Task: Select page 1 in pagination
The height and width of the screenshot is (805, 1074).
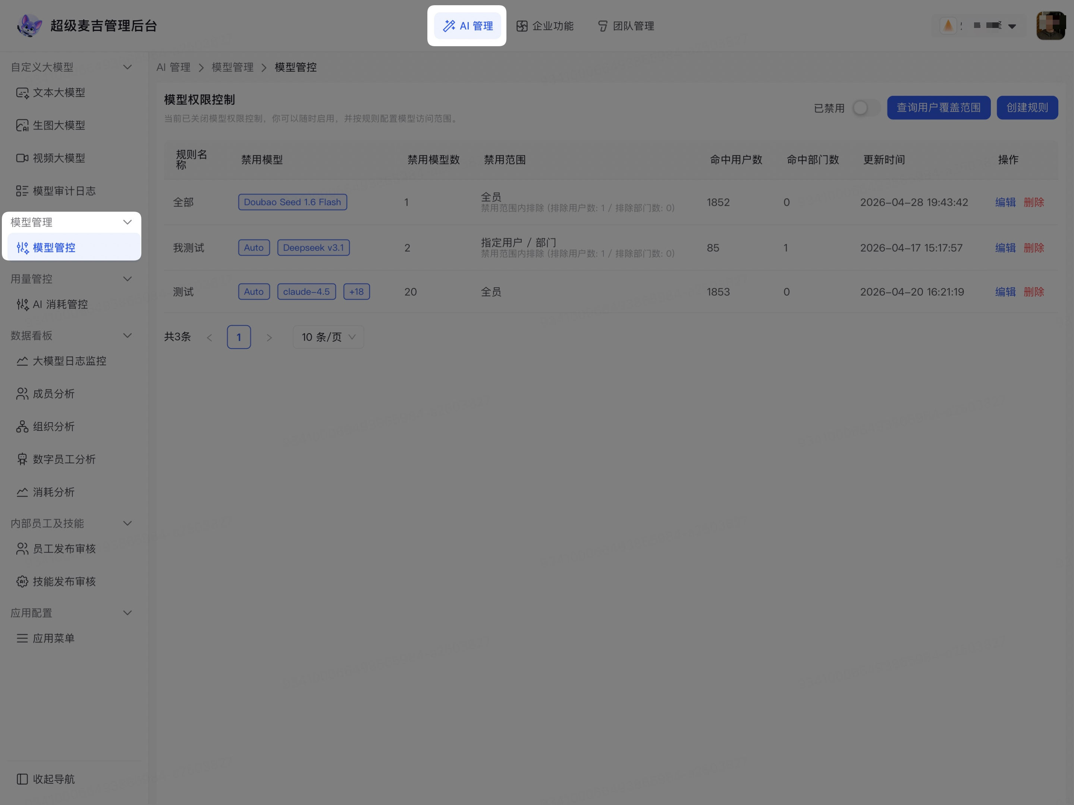Action: (239, 337)
